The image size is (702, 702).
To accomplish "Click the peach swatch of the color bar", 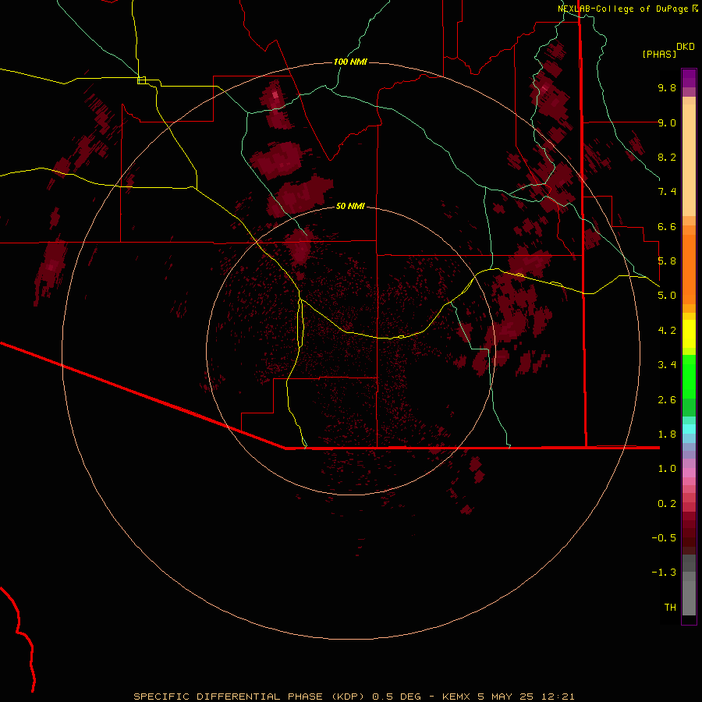I will (x=689, y=160).
